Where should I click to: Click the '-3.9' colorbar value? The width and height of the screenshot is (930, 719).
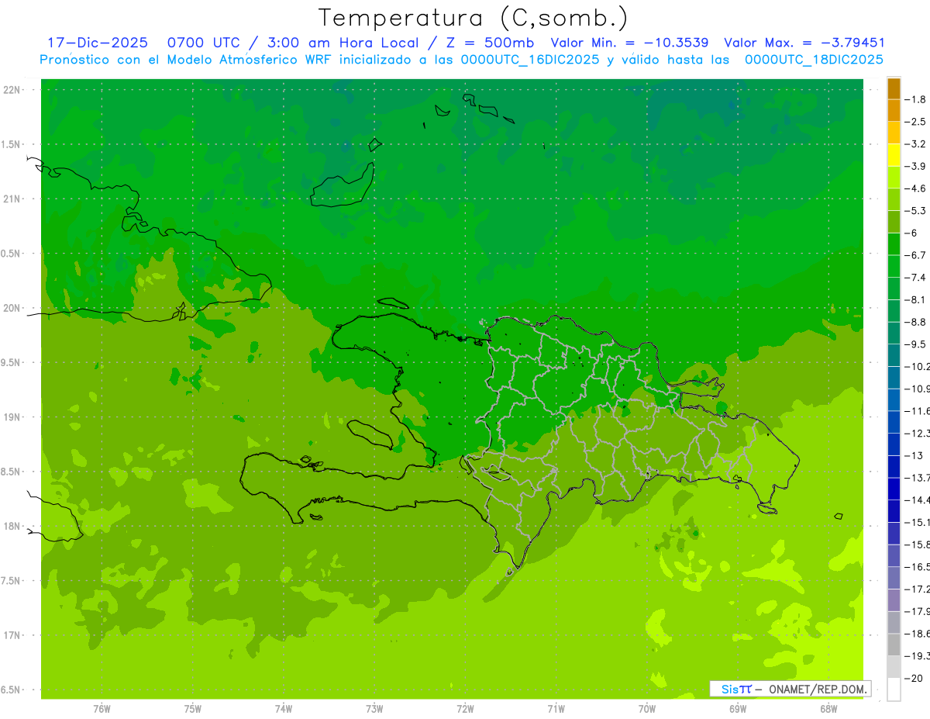pyautogui.click(x=915, y=166)
